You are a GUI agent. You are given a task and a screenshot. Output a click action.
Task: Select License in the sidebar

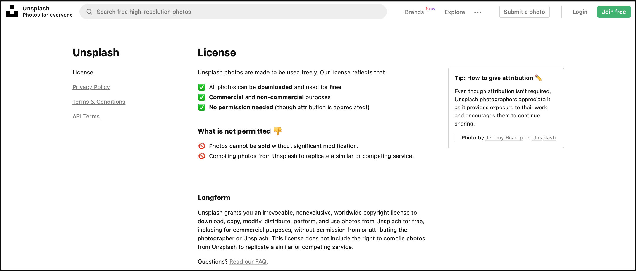(x=83, y=72)
